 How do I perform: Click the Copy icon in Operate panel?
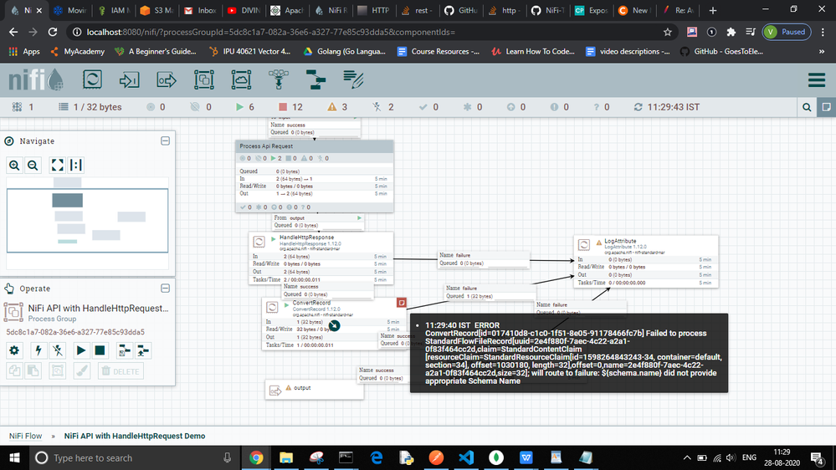(14, 370)
